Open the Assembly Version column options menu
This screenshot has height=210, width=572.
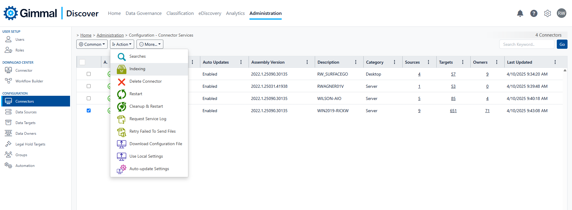(x=307, y=62)
